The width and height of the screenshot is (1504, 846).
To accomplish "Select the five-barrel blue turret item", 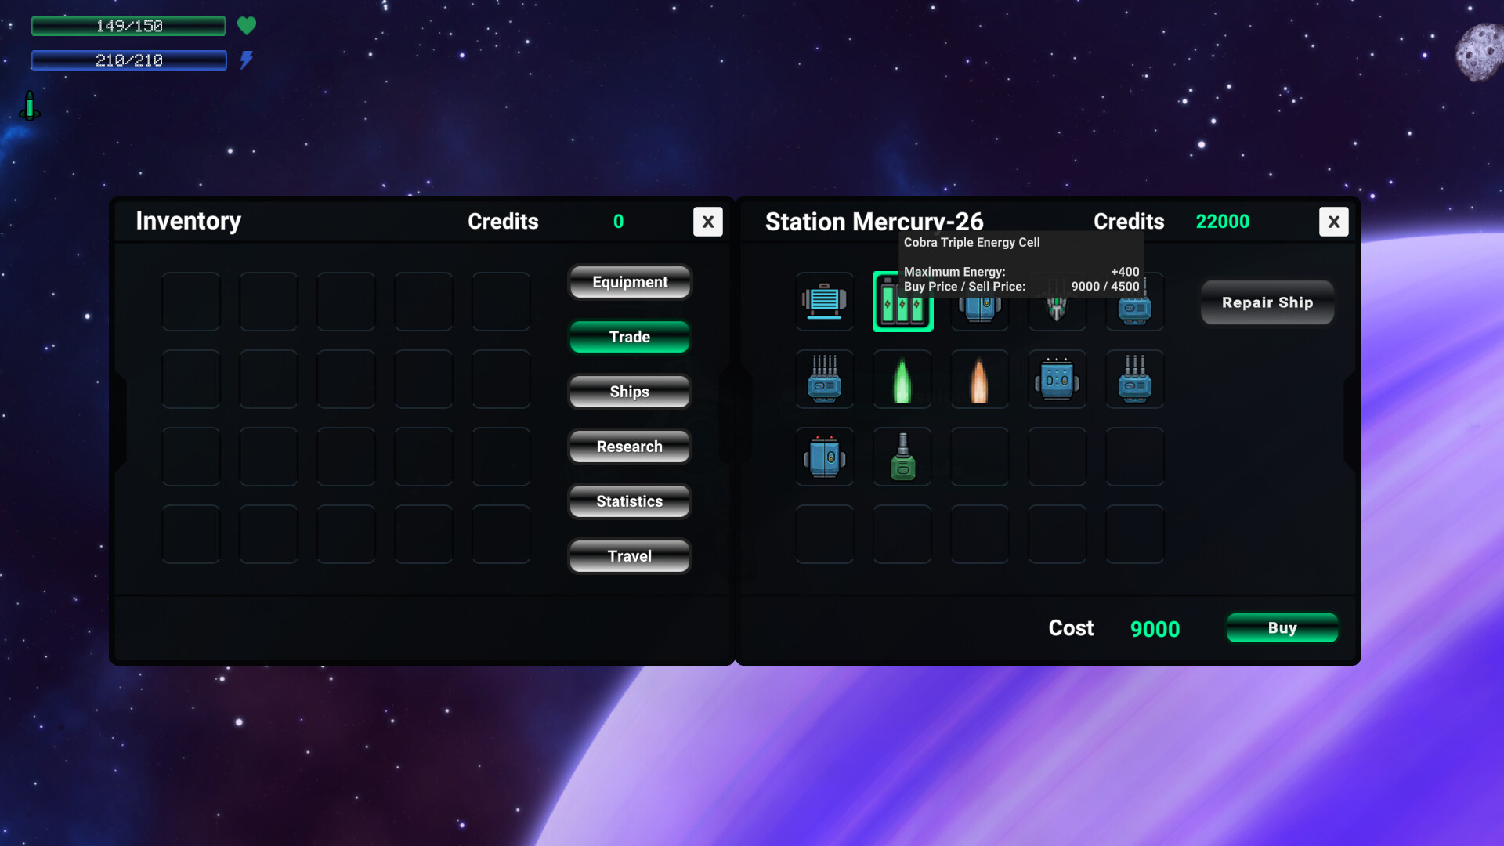I will tap(824, 380).
